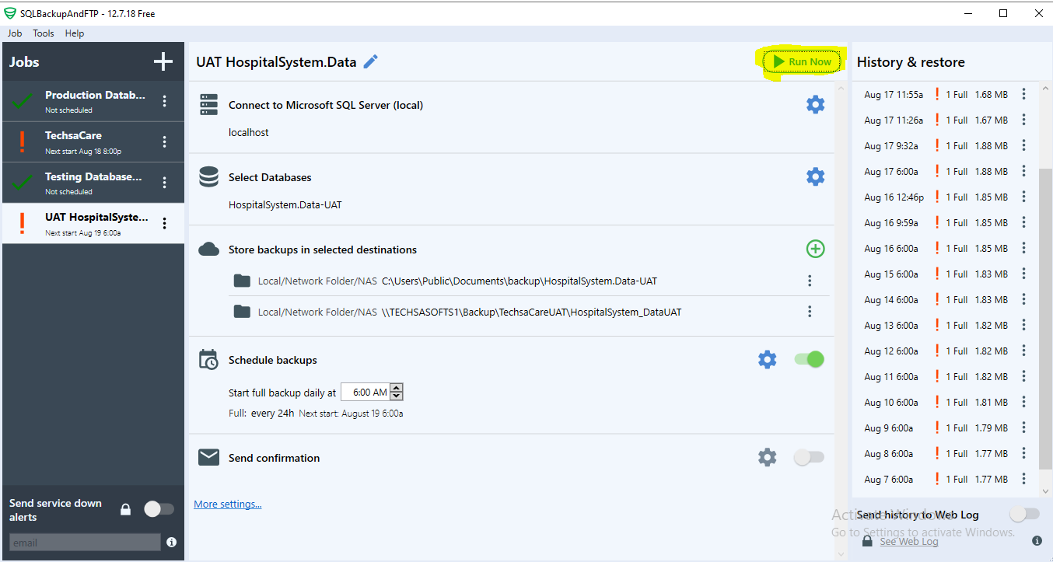
Task: Open SQL Server connection settings gear
Action: (815, 105)
